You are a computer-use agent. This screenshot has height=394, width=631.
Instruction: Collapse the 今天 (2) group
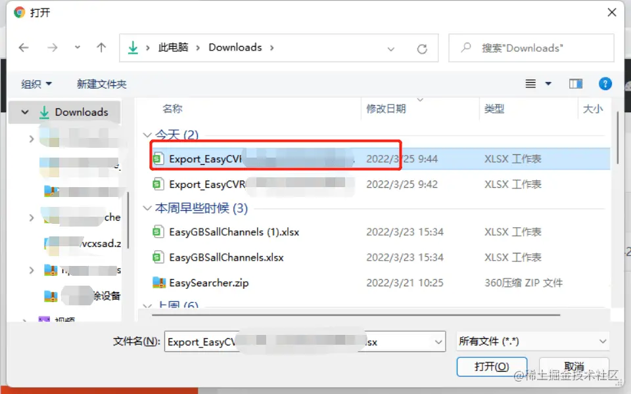[147, 135]
